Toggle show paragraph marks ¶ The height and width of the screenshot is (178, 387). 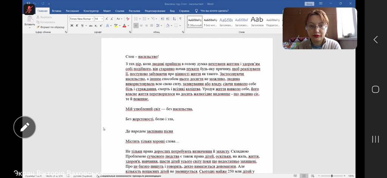180,19
